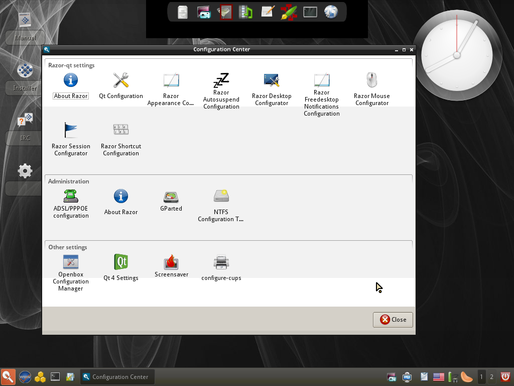
Task: Open Razor Mouse Configurator
Action: pos(372,89)
